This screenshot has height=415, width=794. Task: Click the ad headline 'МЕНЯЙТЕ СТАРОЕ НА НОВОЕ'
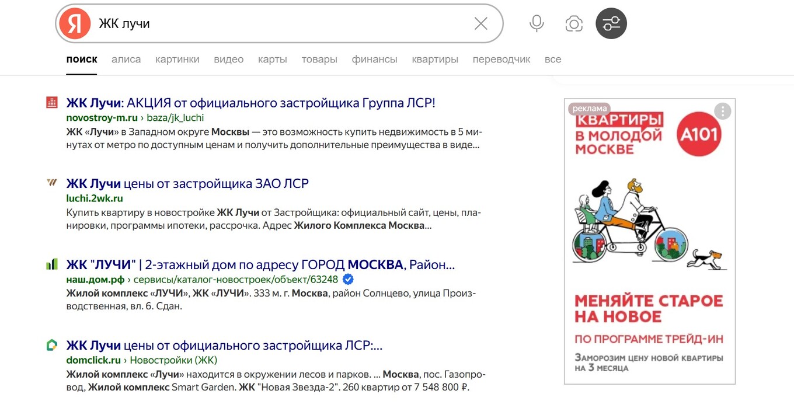pyautogui.click(x=649, y=309)
